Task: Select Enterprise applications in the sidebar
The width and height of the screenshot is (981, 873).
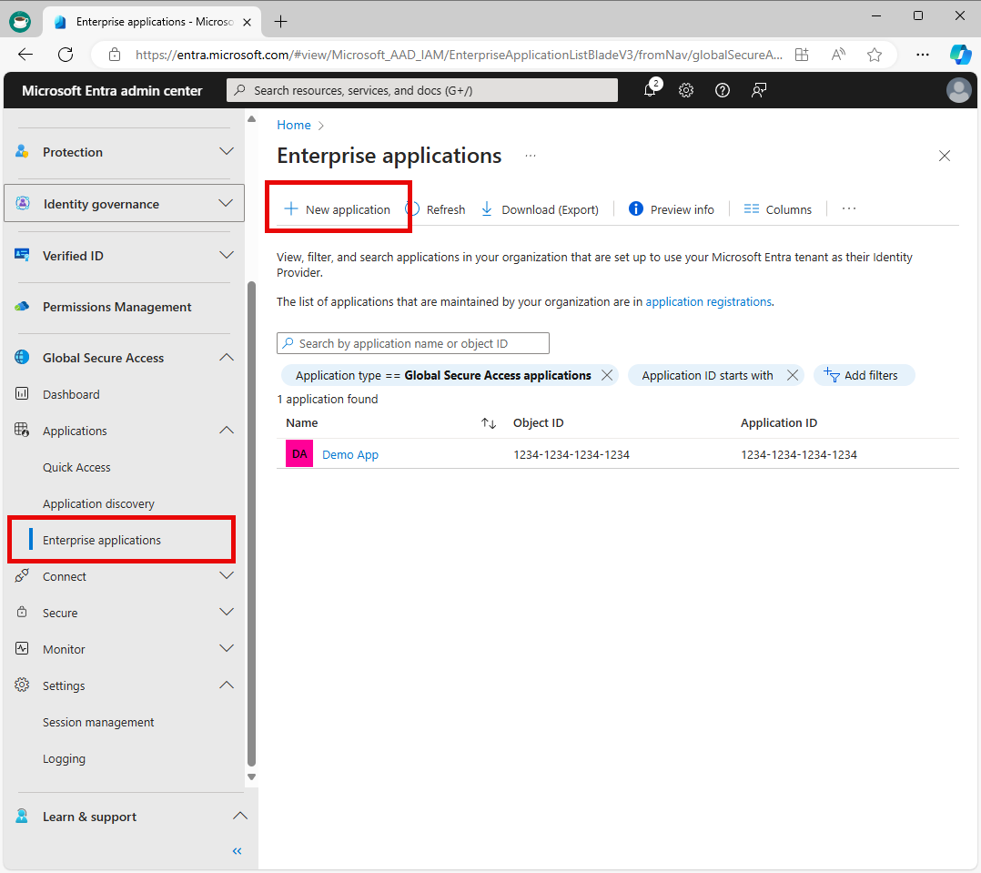Action: coord(103,539)
